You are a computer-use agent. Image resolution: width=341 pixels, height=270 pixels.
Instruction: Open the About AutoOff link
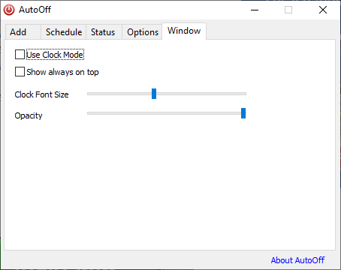(x=297, y=260)
